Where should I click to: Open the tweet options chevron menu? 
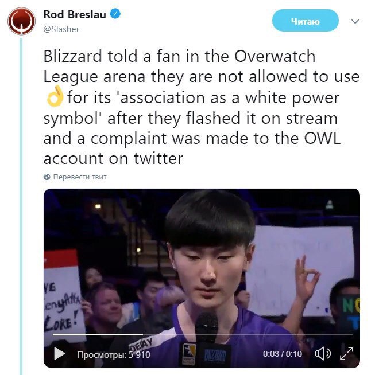tap(355, 21)
